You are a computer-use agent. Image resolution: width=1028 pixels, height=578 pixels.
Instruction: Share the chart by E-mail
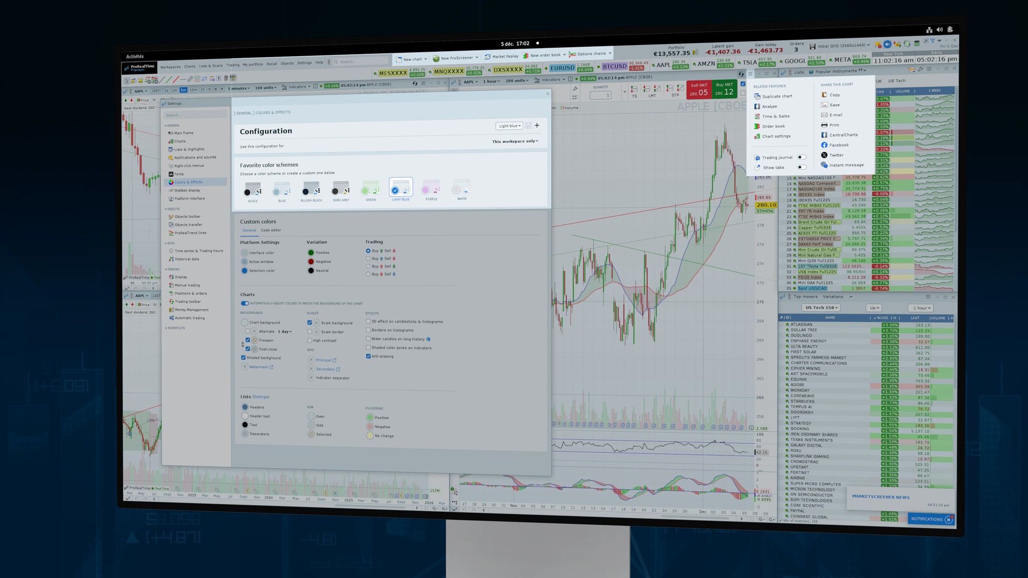pos(832,115)
